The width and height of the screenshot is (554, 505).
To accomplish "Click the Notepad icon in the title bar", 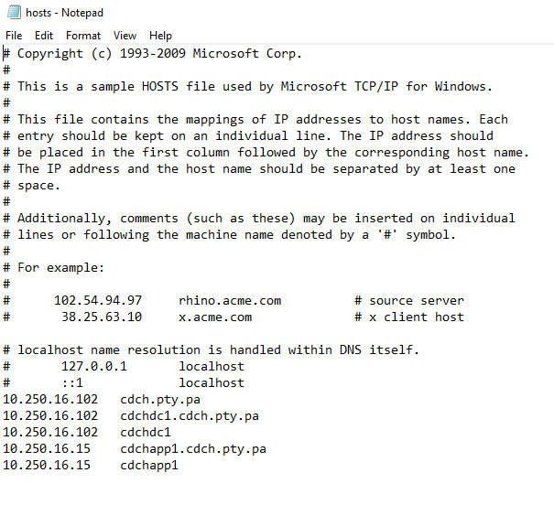I will pos(12,13).
